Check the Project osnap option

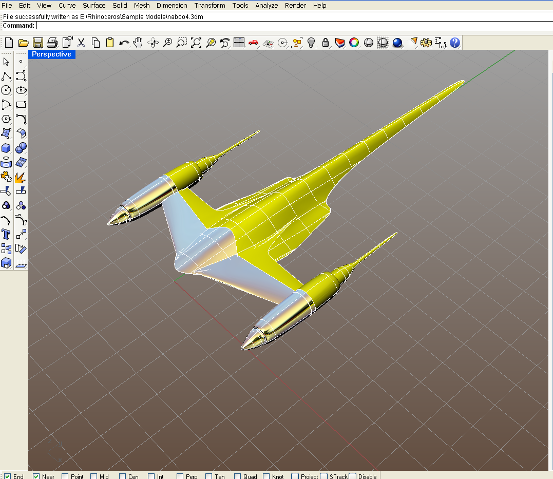295,476
